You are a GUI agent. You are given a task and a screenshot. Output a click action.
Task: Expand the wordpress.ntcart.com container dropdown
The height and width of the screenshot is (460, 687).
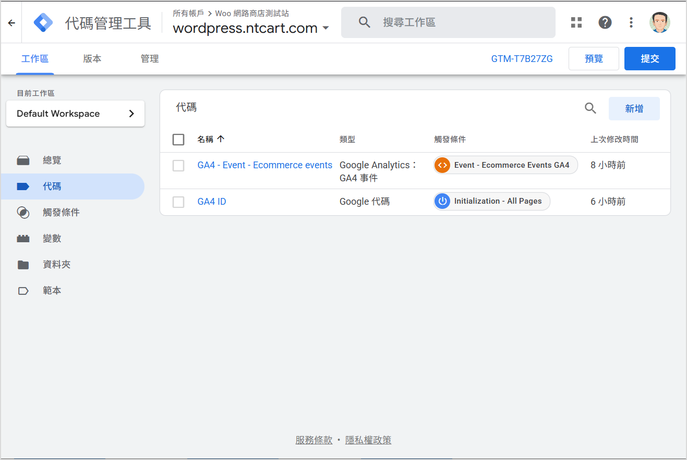(326, 28)
